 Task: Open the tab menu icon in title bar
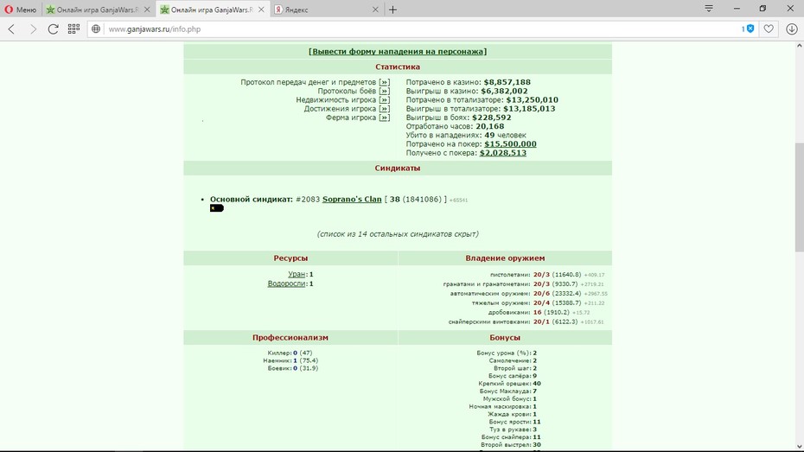pyautogui.click(x=709, y=9)
